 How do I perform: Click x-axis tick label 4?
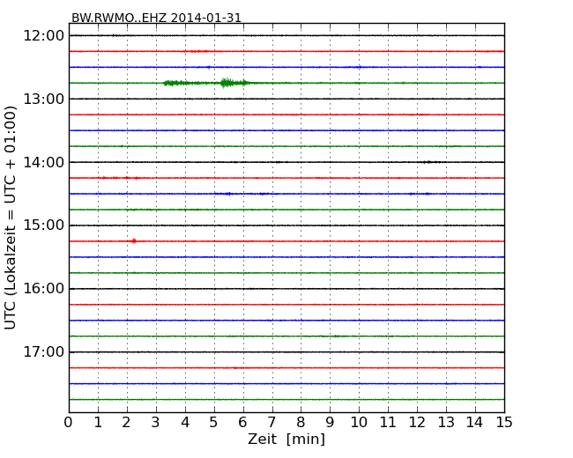(185, 423)
